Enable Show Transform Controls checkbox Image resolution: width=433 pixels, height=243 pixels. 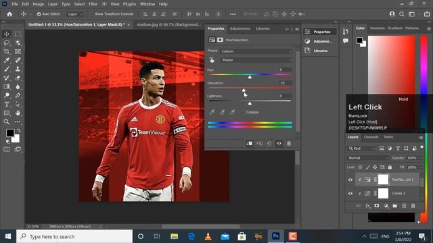91,14
